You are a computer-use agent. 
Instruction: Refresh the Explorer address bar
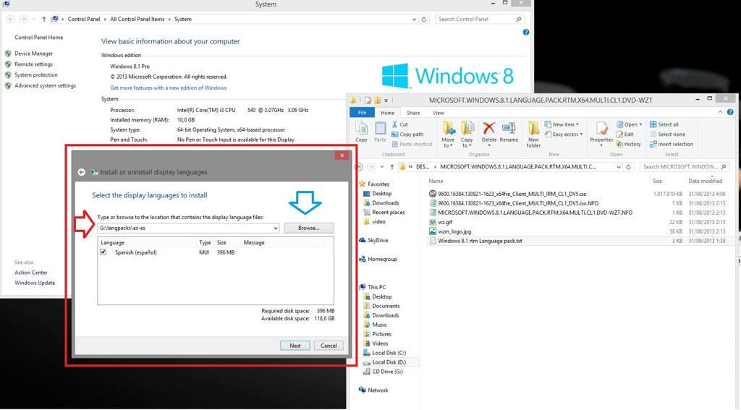[629, 167]
